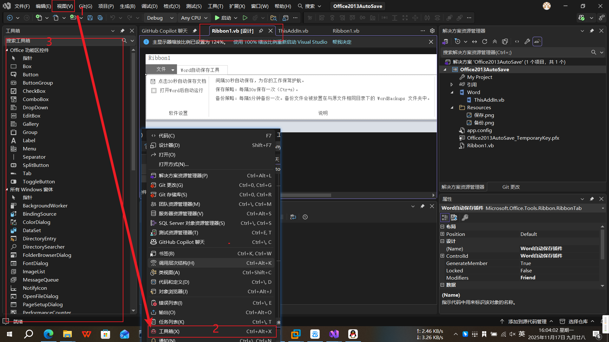Click 添加到源代码管理 in the status bar
This screenshot has width=609, height=342.
527,321
